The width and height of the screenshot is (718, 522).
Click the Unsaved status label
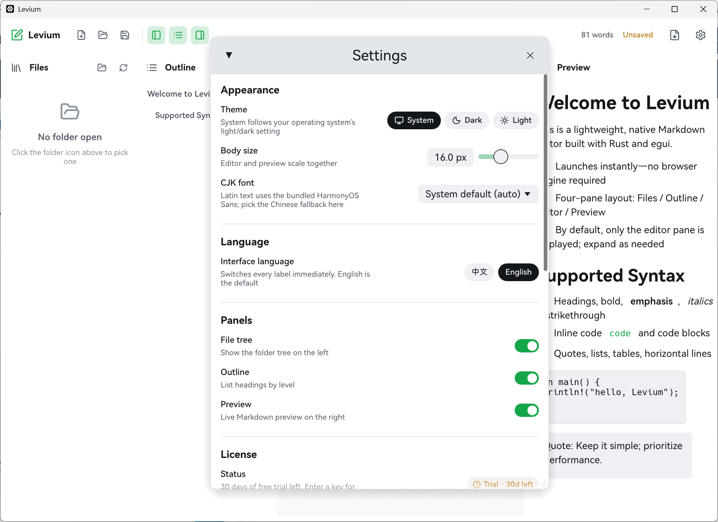point(638,35)
